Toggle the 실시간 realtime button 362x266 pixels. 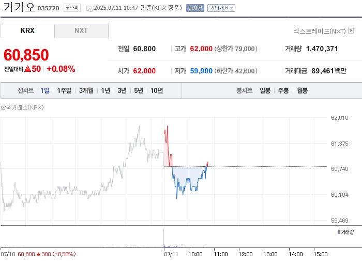(195, 8)
